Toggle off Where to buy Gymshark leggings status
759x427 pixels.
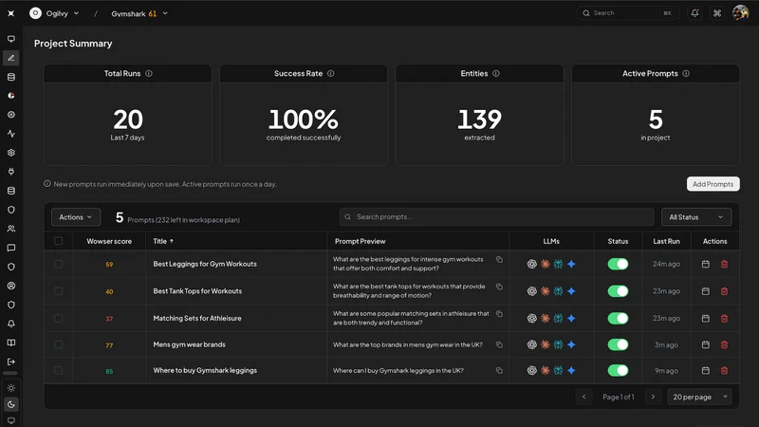[x=618, y=370]
